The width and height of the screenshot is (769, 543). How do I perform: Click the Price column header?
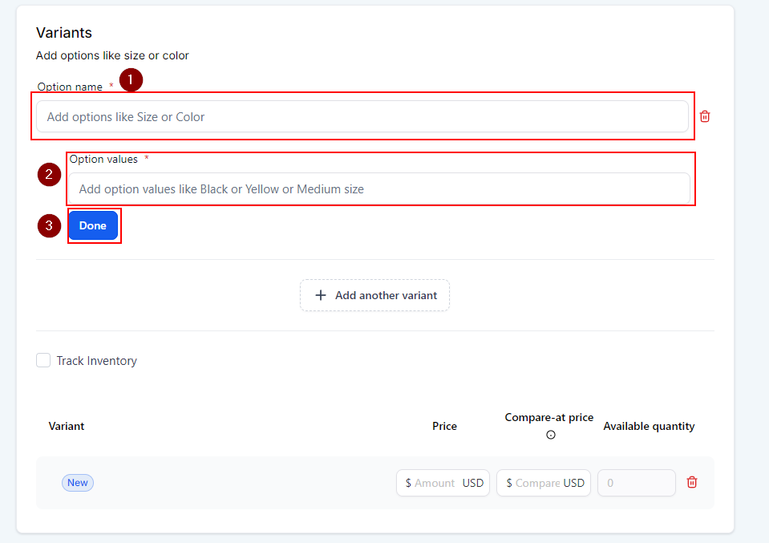[444, 426]
